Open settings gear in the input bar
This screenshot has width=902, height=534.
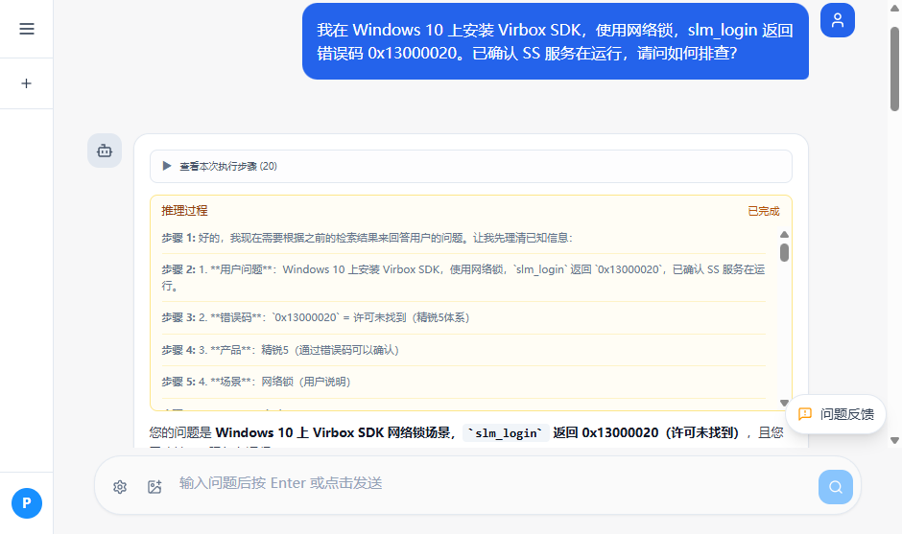click(x=120, y=487)
